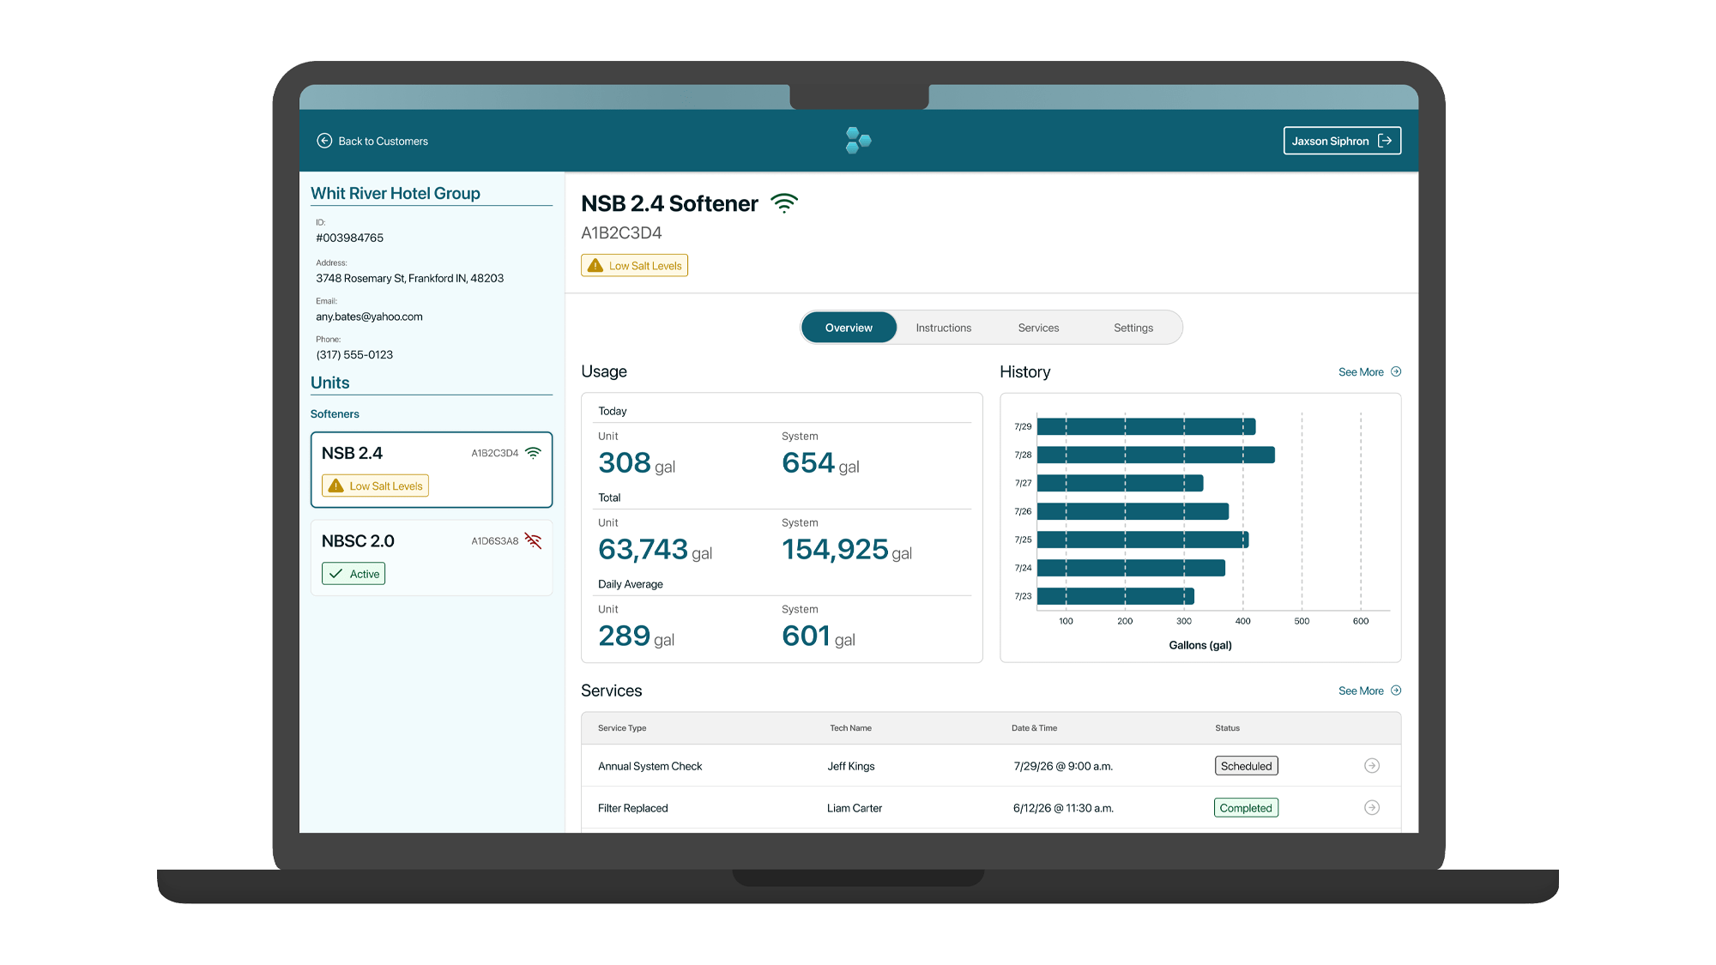Click the red disconnected wifi icon on NBSC 2.0

point(533,541)
